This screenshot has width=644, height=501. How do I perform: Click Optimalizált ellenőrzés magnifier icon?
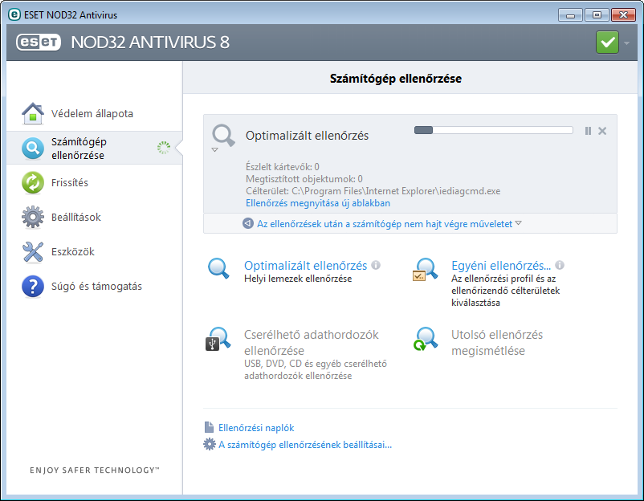pos(218,269)
